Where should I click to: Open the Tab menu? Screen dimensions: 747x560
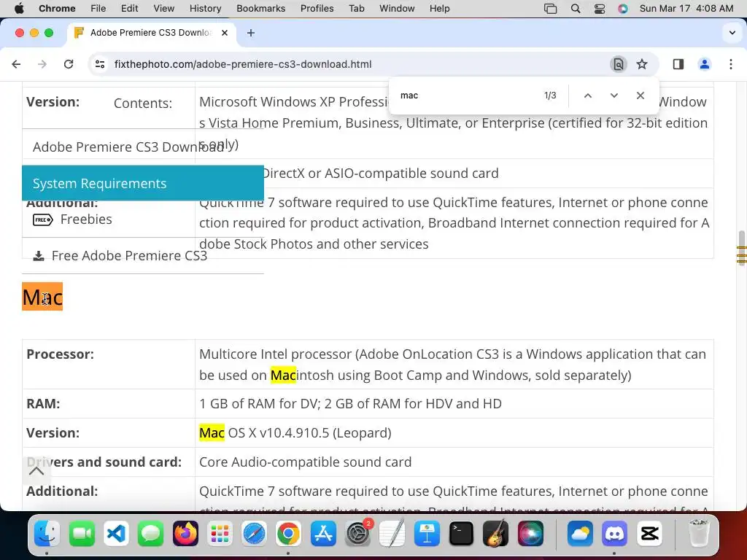coord(356,9)
